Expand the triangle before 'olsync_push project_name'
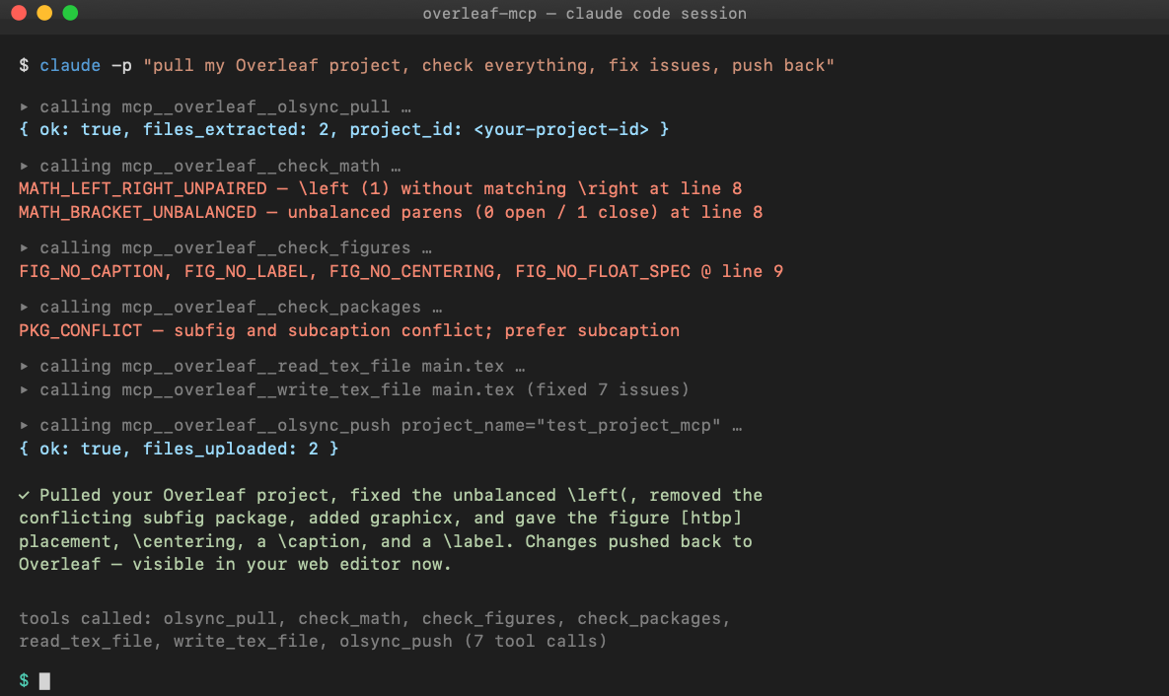Viewport: 1169px width, 696px height. pyautogui.click(x=24, y=426)
